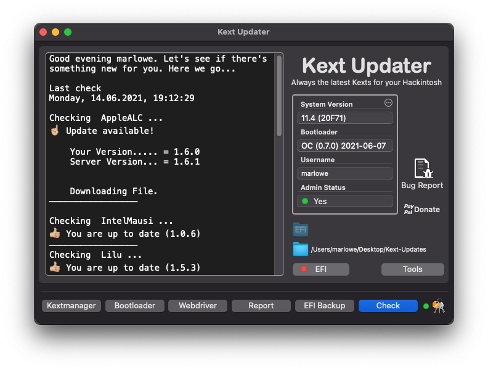Select the Bootloader field OC (0.7.0)
This screenshot has width=488, height=370.
345,146
